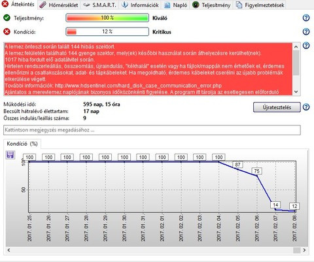Click the 2017. 02. 04 date label
This screenshot has width=314, height=262.
tap(218, 228)
